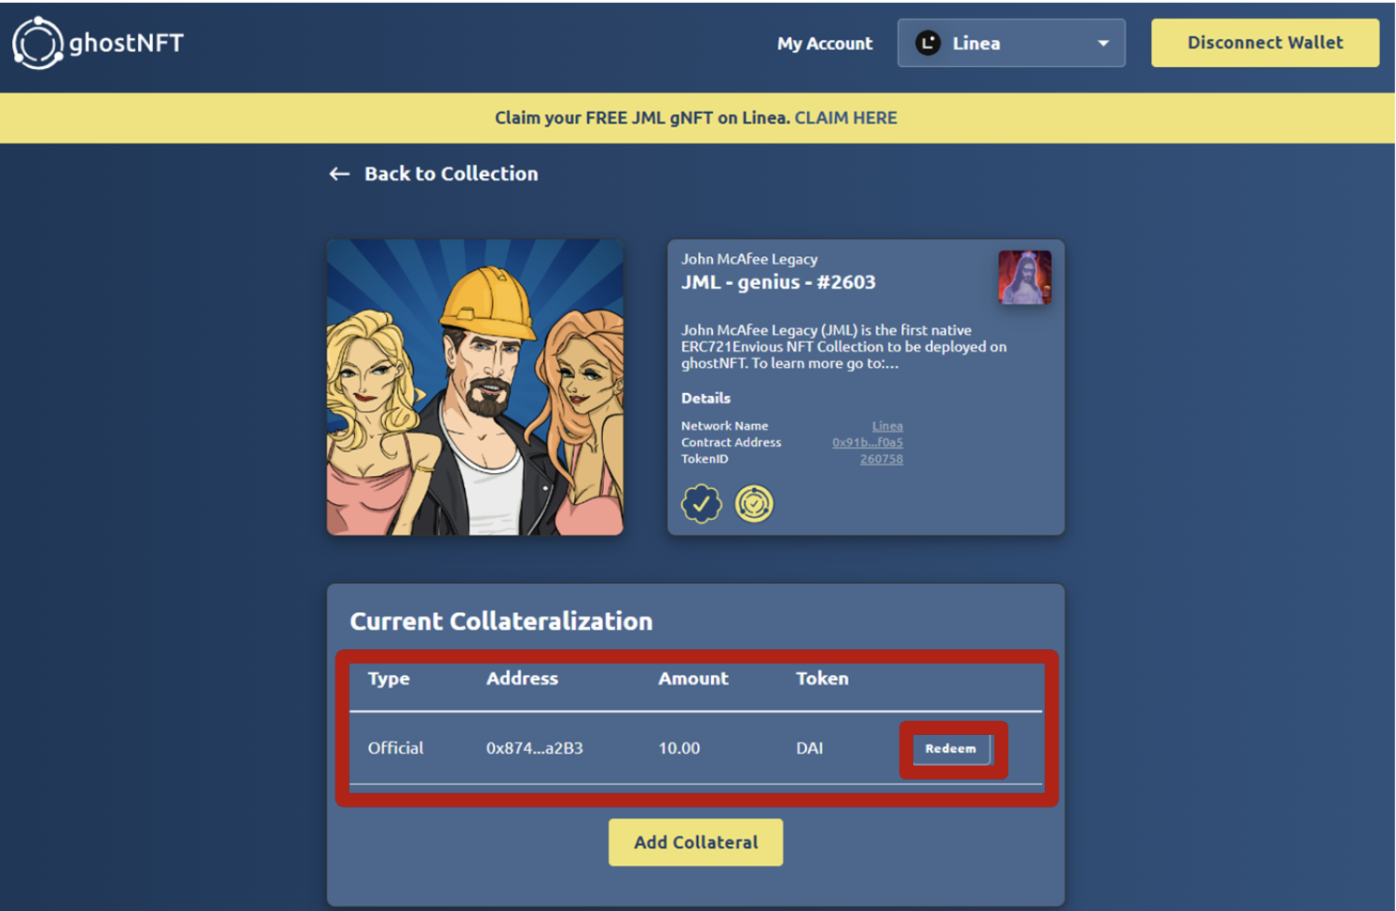Image resolution: width=1396 pixels, height=911 pixels.
Task: Click the NFT description paragraph
Action: coord(843,347)
